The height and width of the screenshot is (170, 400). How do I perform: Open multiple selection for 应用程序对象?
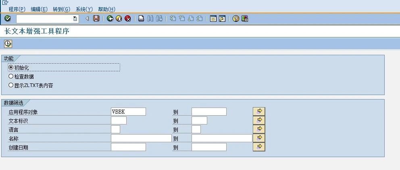[x=259, y=111]
